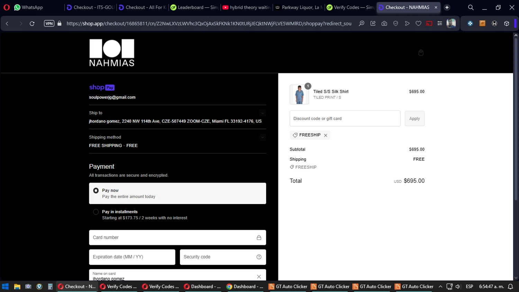Screen dimensions: 519x292
Task: Expand the Ship to address section
Action: point(263,113)
